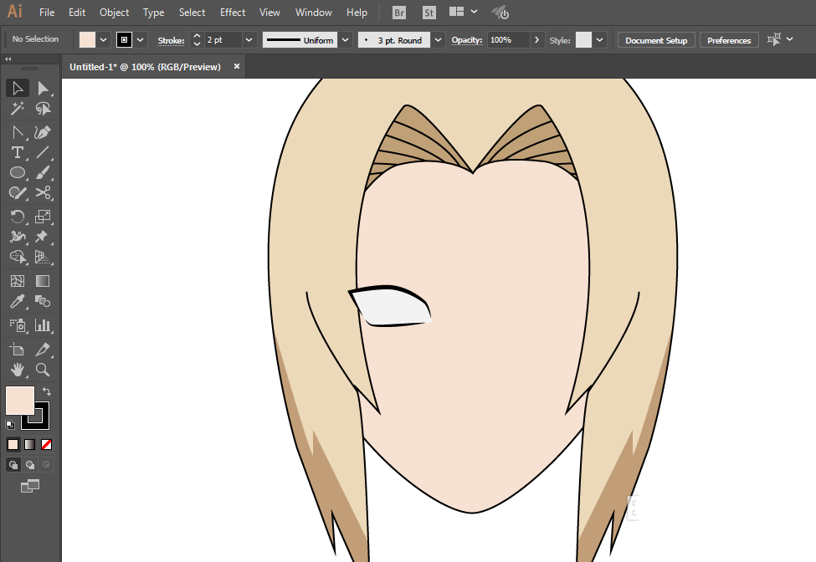Activate the Scale tool
The image size is (816, 562).
pos(43,217)
